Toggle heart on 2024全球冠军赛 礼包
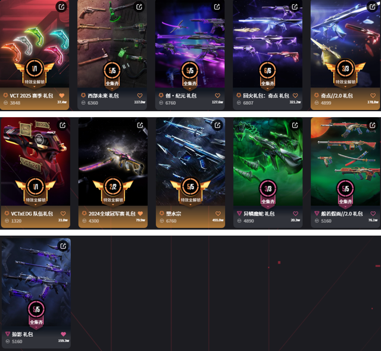 (140, 214)
